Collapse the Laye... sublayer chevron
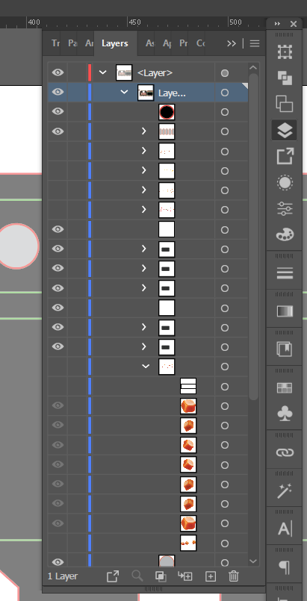This screenshot has height=601, width=307. [124, 92]
